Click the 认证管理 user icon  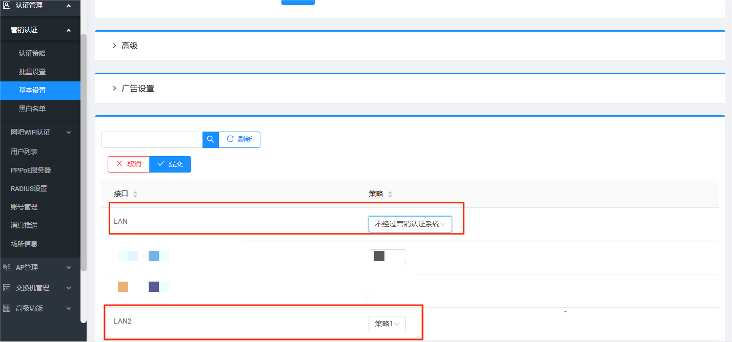pyautogui.click(x=7, y=6)
